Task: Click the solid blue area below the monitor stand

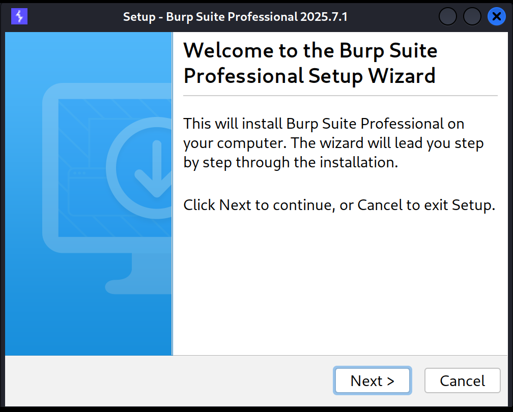Action: tap(89, 326)
